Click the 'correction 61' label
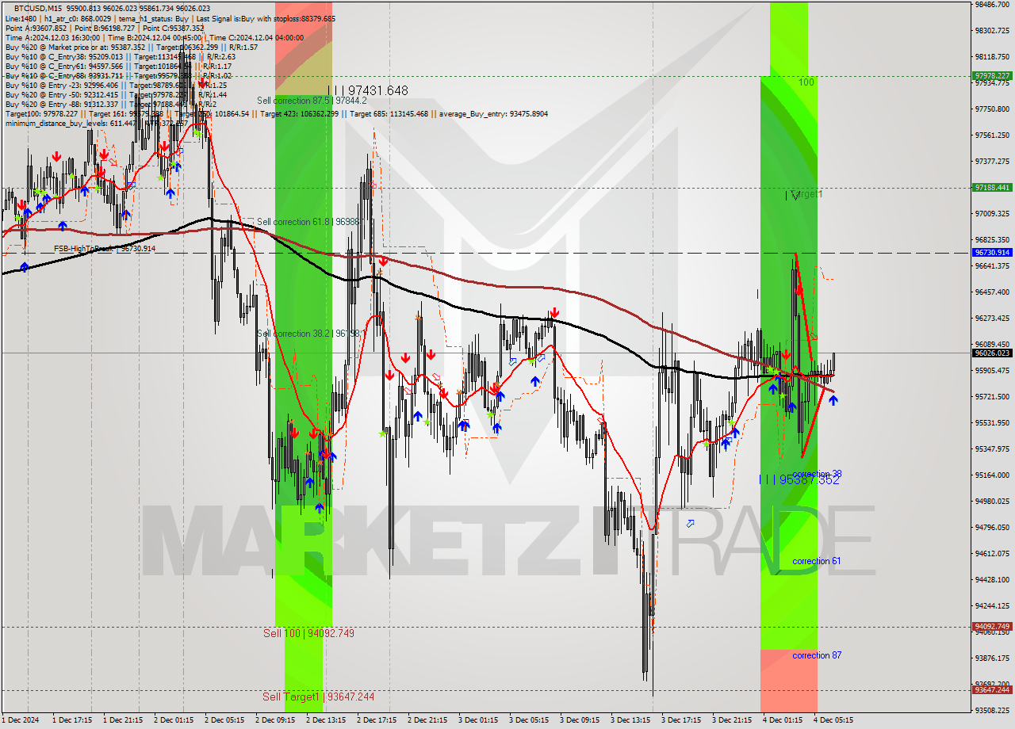This screenshot has width=1015, height=729. (x=817, y=561)
